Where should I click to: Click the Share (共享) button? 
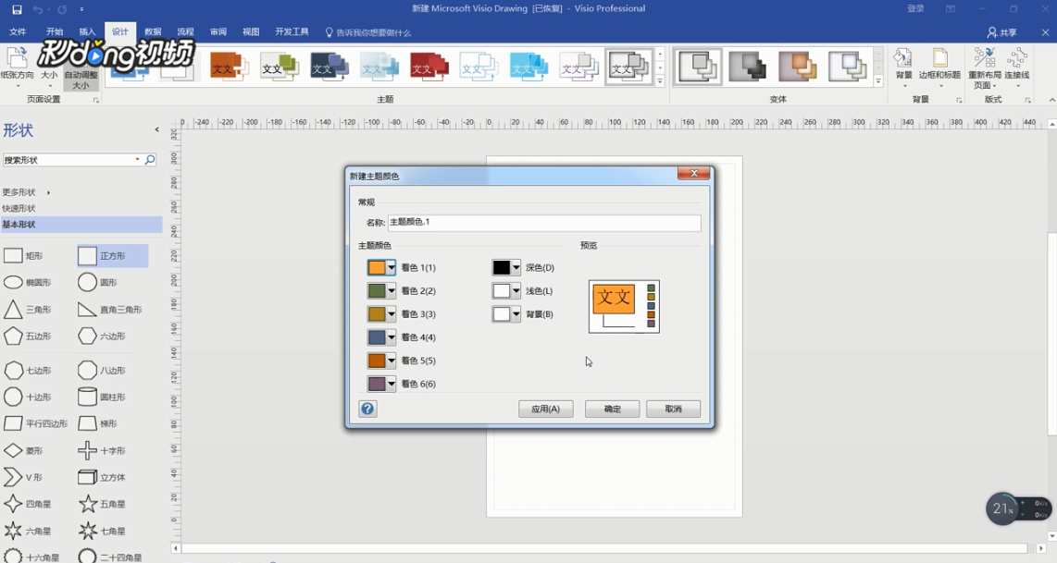pos(1002,32)
